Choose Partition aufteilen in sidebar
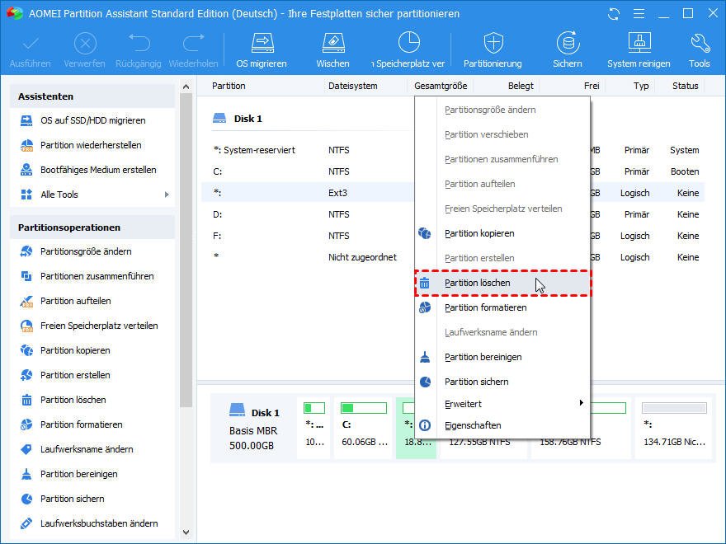Screen dimensions: 726x544 click(75, 301)
